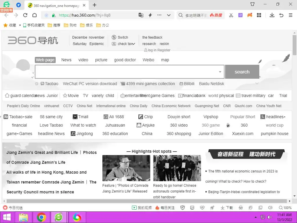Open a new tab with plus button
This screenshot has height=223, width=297.
click(95, 5)
